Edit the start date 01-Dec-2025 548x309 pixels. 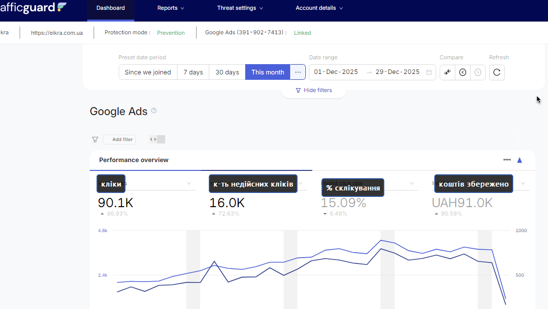[x=336, y=72]
